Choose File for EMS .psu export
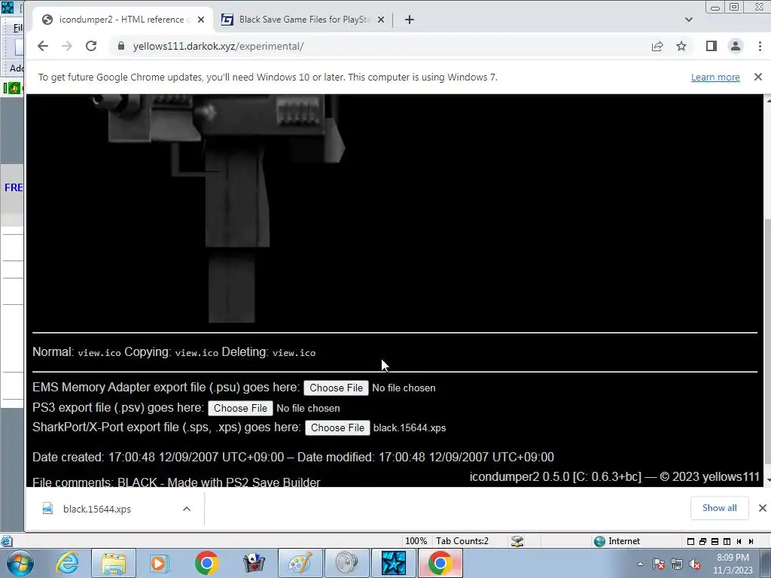The width and height of the screenshot is (771, 578). pos(337,388)
